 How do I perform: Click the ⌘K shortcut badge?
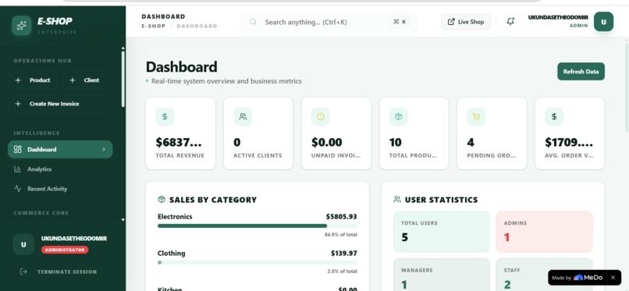pos(399,22)
